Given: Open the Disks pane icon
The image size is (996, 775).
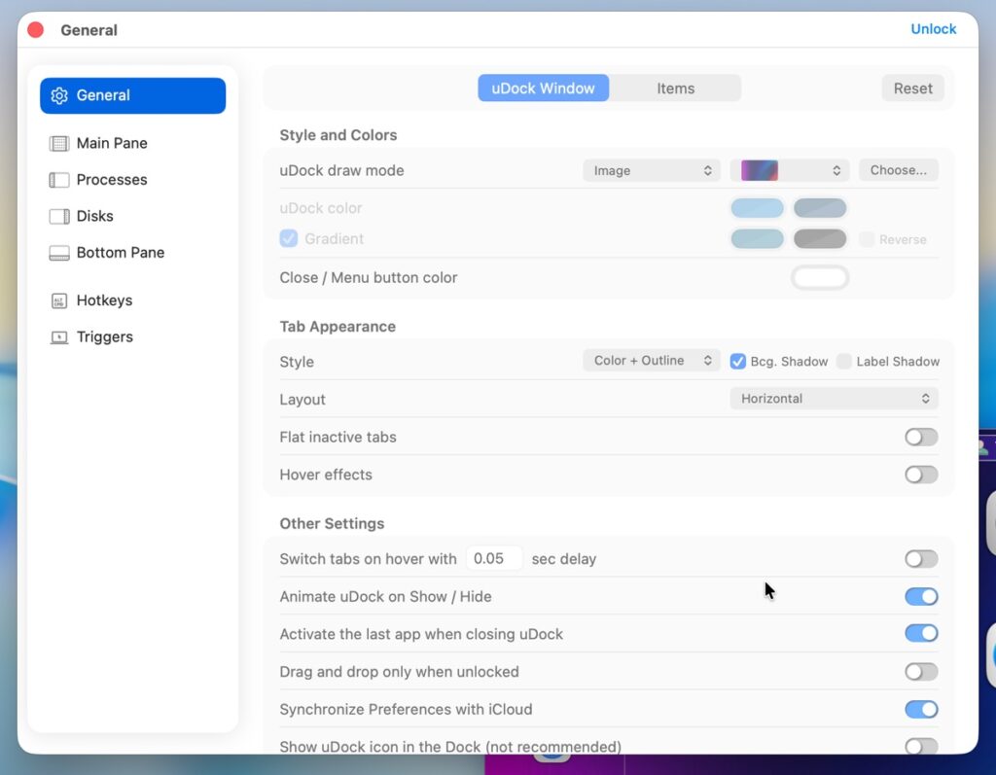Looking at the screenshot, I should pos(59,216).
